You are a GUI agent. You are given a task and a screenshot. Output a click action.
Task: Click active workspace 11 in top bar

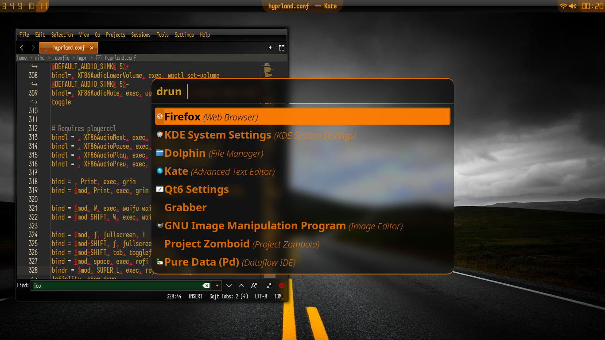coord(43,6)
